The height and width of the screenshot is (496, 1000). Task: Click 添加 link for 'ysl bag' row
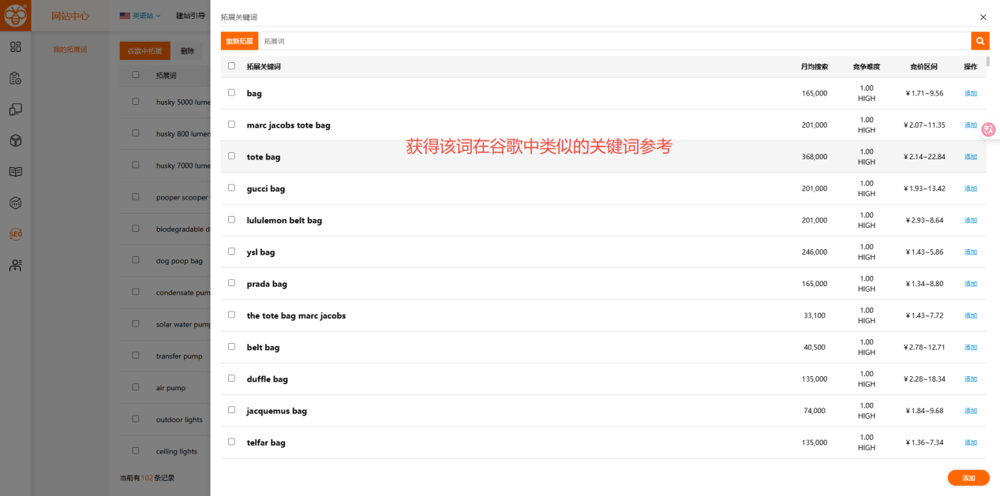tap(971, 252)
